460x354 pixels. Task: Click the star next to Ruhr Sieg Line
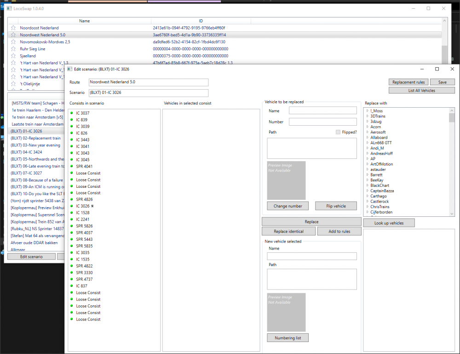13,49
